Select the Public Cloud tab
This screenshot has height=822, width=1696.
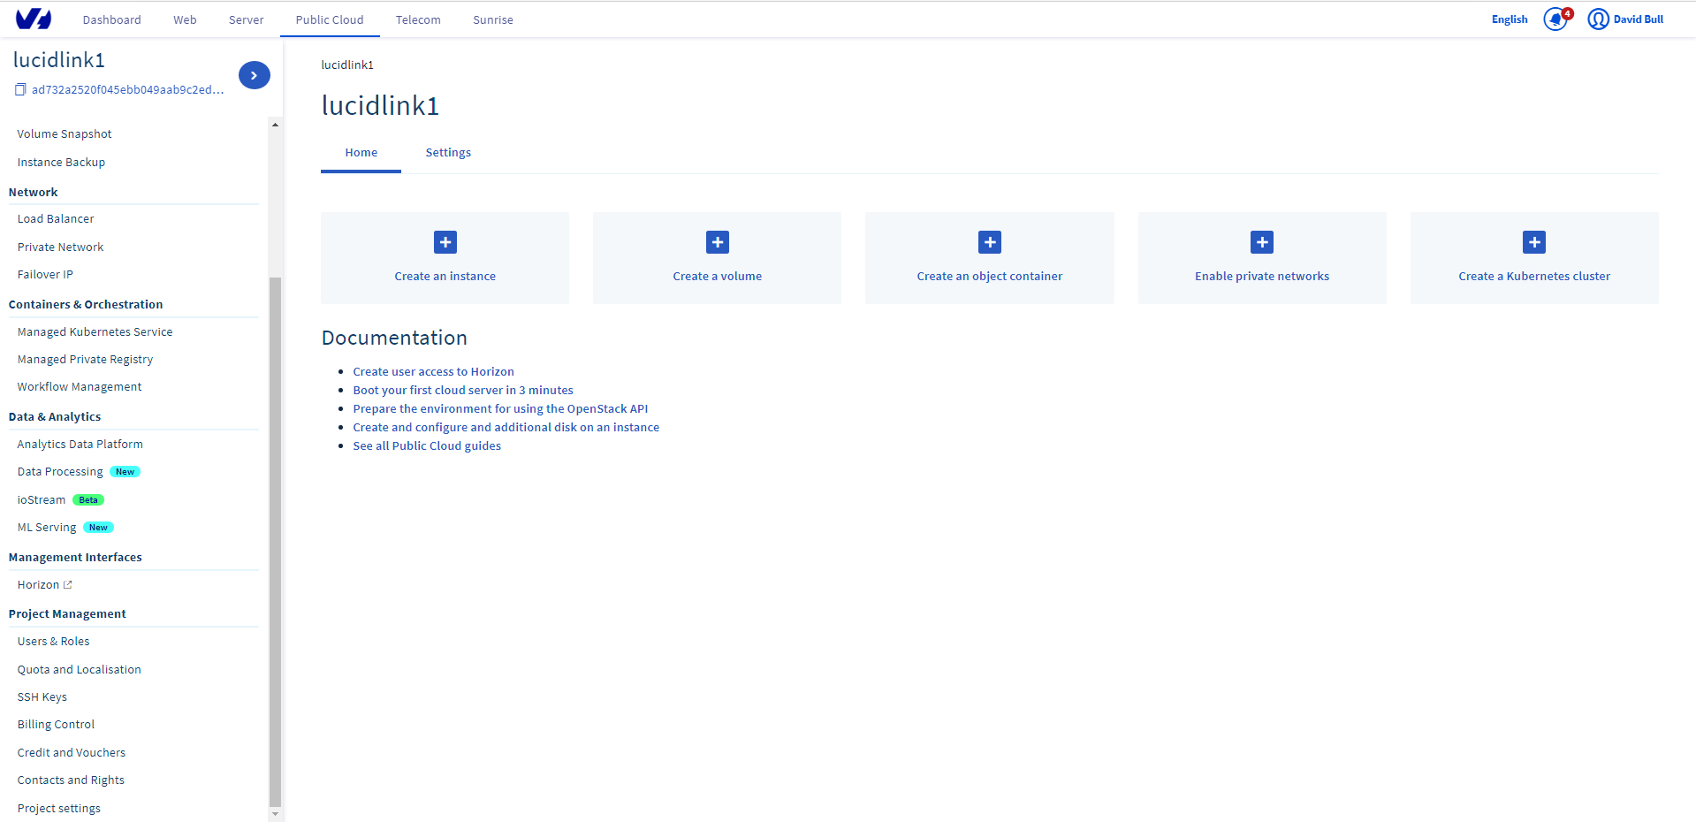click(x=330, y=19)
